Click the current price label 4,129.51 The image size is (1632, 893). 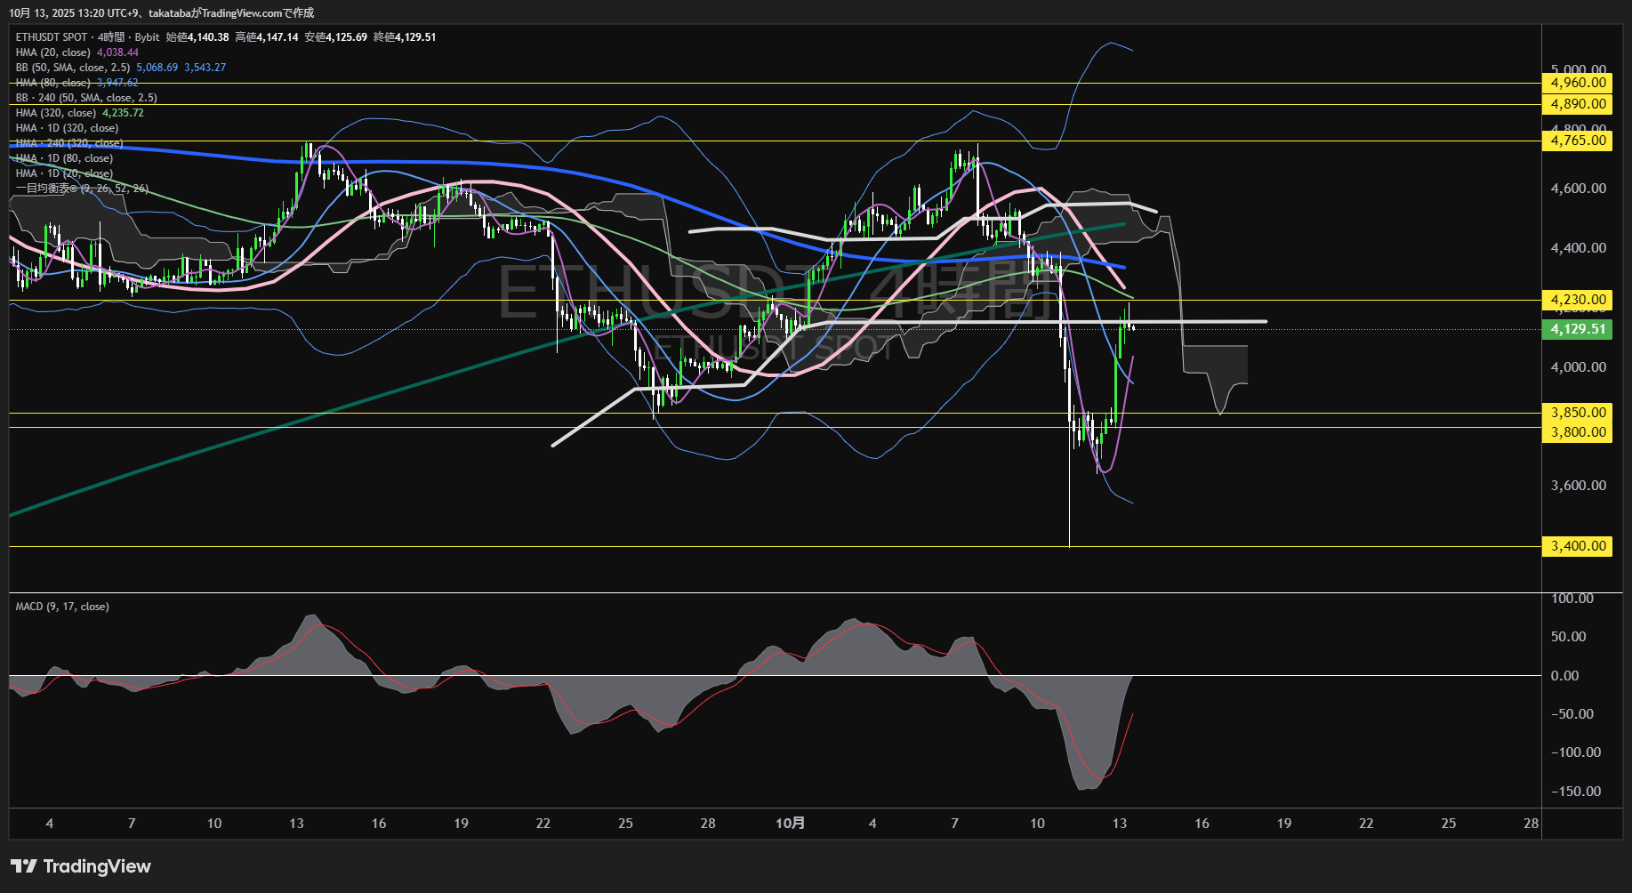pos(1578,329)
